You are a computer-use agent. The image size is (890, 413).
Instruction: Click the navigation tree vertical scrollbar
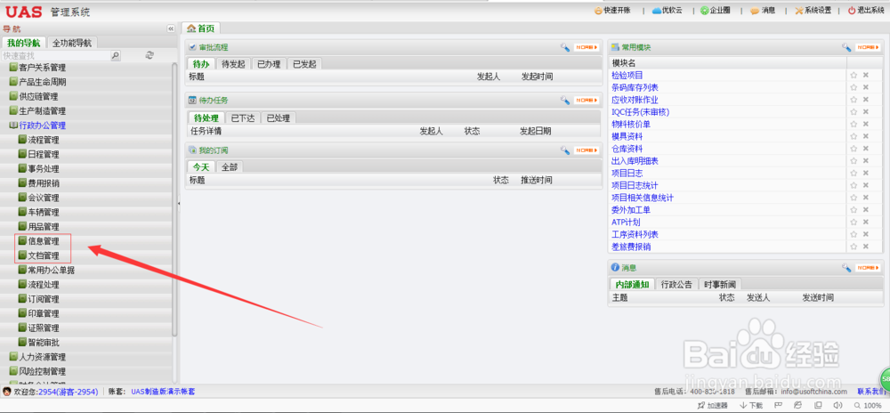[x=174, y=198]
